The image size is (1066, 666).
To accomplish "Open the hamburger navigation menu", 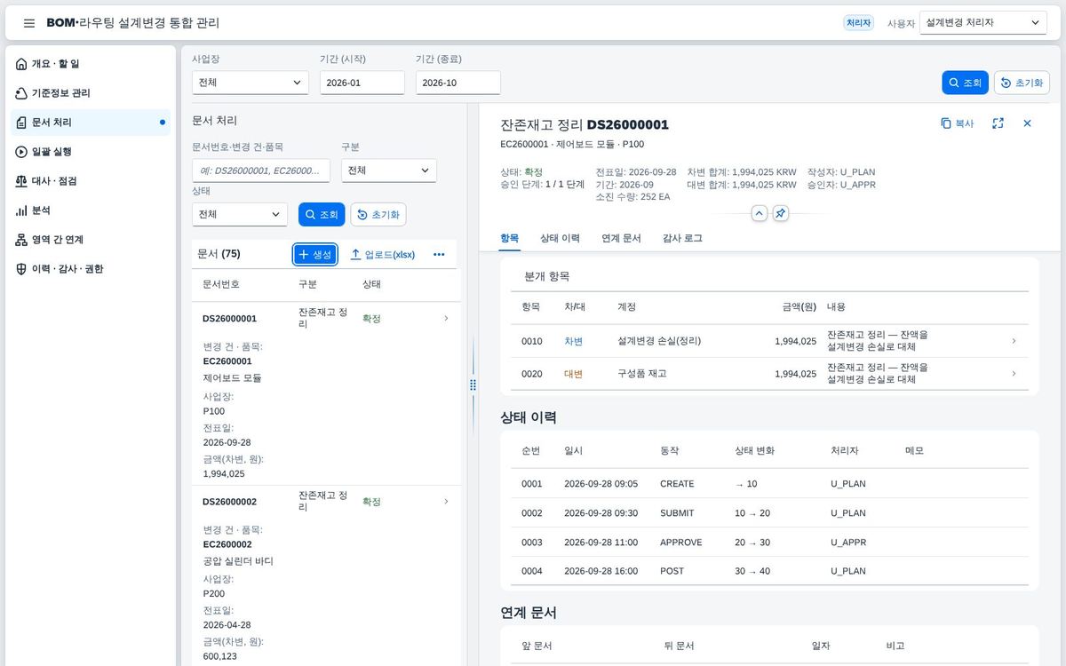I will coord(29,23).
